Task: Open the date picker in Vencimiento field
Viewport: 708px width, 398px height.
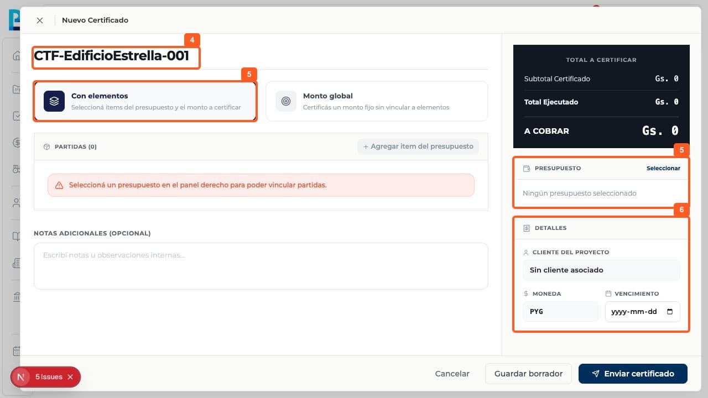Action: 670,312
